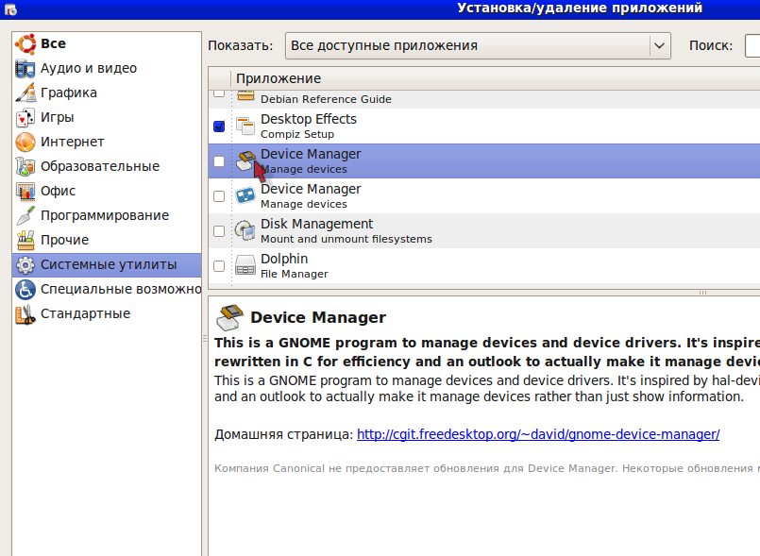The height and width of the screenshot is (556, 760).
Task: Click the Поиск search input field
Action: click(x=752, y=45)
